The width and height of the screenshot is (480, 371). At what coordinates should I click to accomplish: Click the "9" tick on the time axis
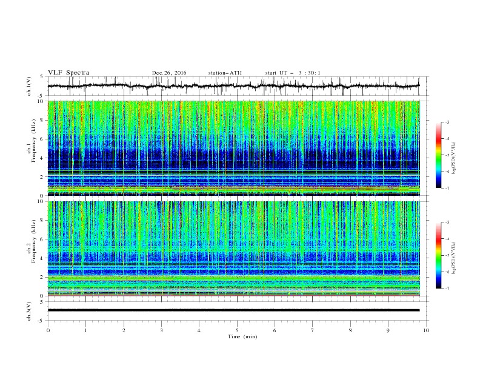tap(388, 330)
